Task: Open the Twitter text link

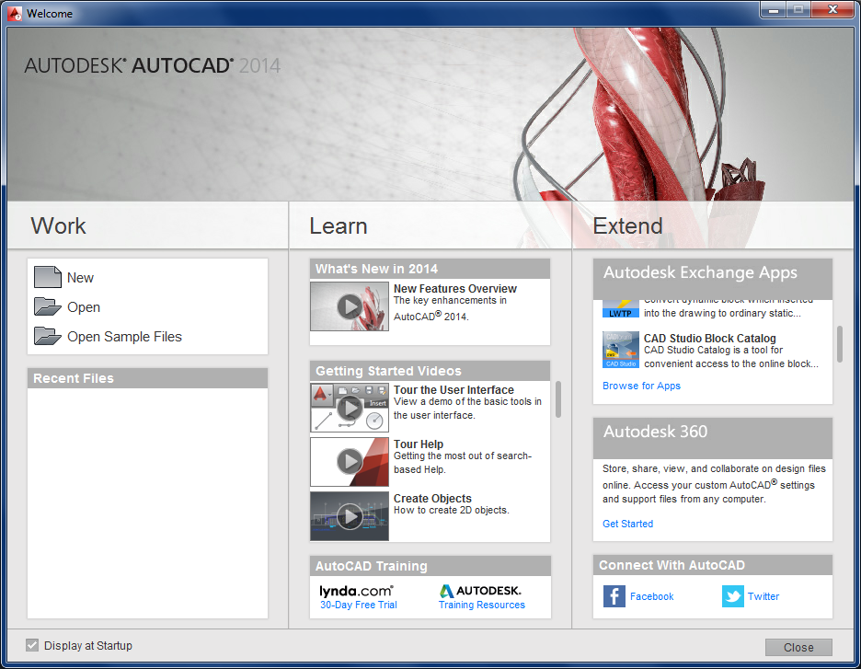Action: tap(763, 596)
